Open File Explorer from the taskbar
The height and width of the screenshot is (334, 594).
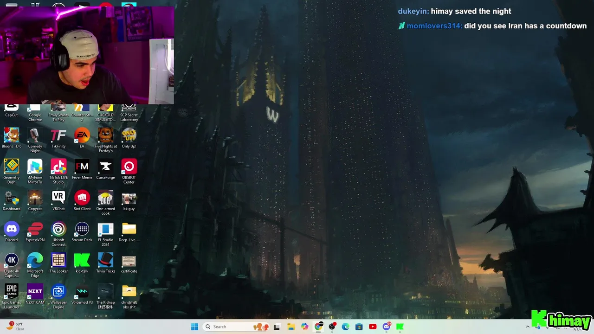[x=291, y=327]
